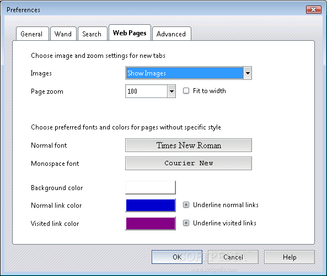Go to the Search tab
This screenshot has width=327, height=276.
click(93, 34)
